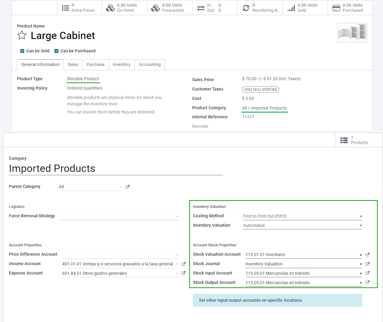Expand the Parent Category dropdown
383x322 pixels.
pyautogui.click(x=121, y=187)
